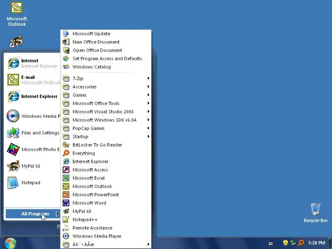Open pinned E-mail Microsoft Outlook item

32,80
